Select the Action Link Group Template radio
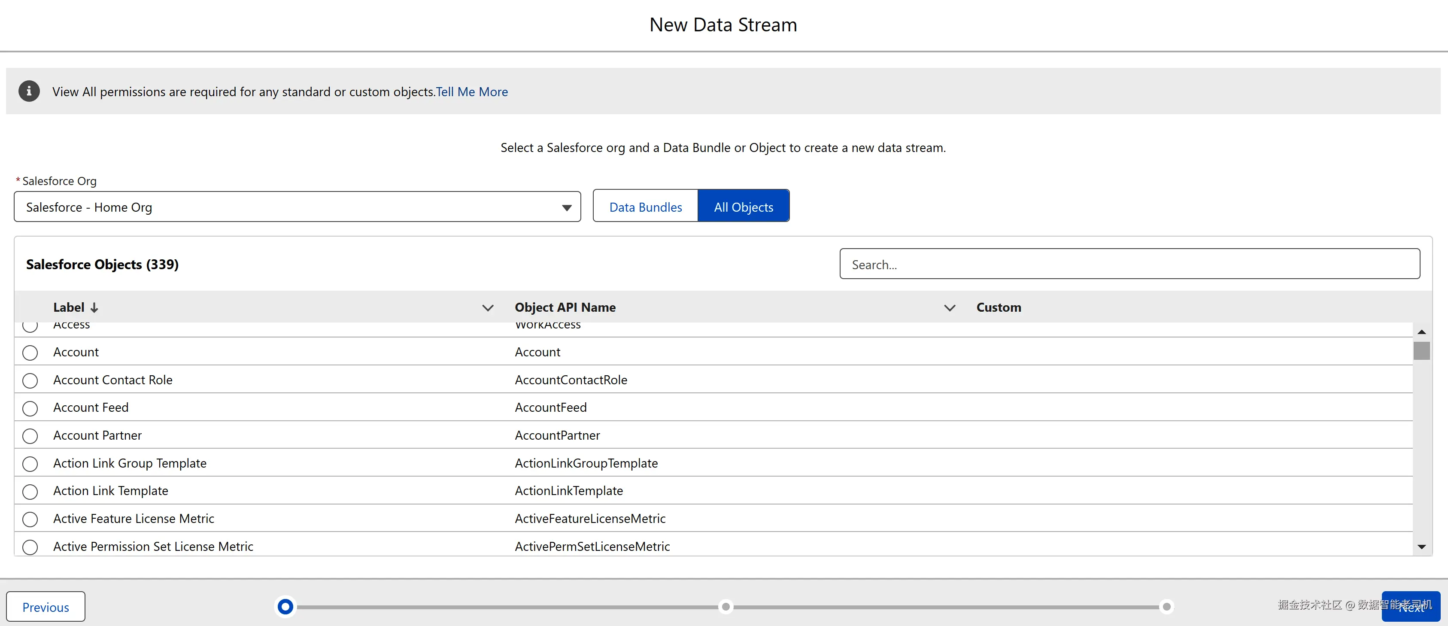The height and width of the screenshot is (626, 1448). click(x=30, y=464)
